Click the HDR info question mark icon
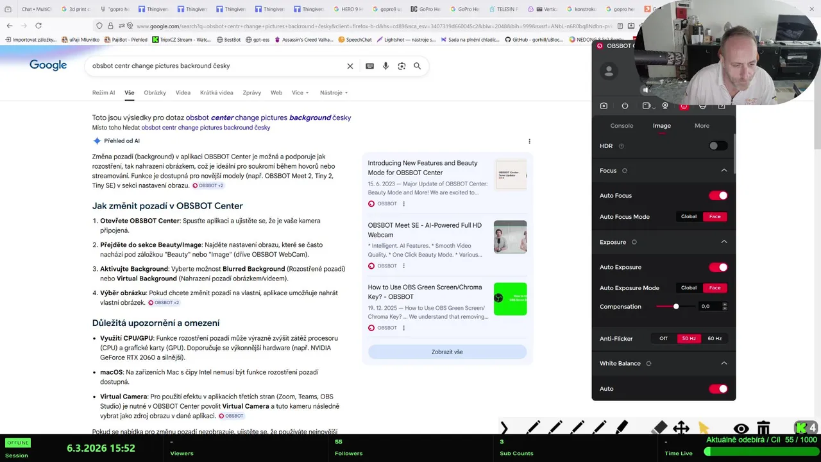 click(x=621, y=146)
